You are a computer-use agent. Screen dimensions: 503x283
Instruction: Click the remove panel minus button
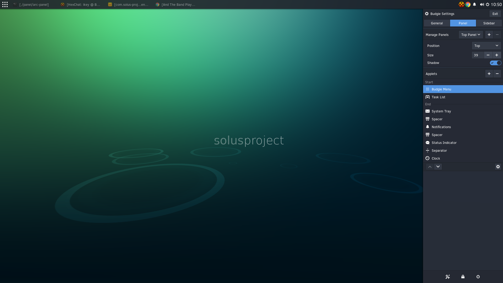tap(497, 35)
